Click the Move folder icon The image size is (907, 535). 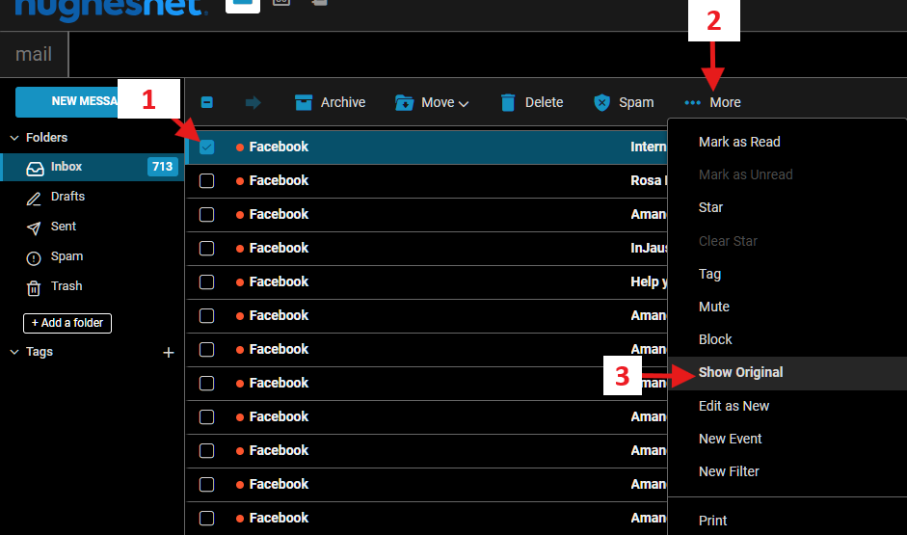(x=404, y=102)
